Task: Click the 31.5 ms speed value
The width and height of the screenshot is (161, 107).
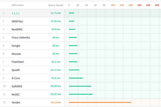Action: tap(56, 78)
